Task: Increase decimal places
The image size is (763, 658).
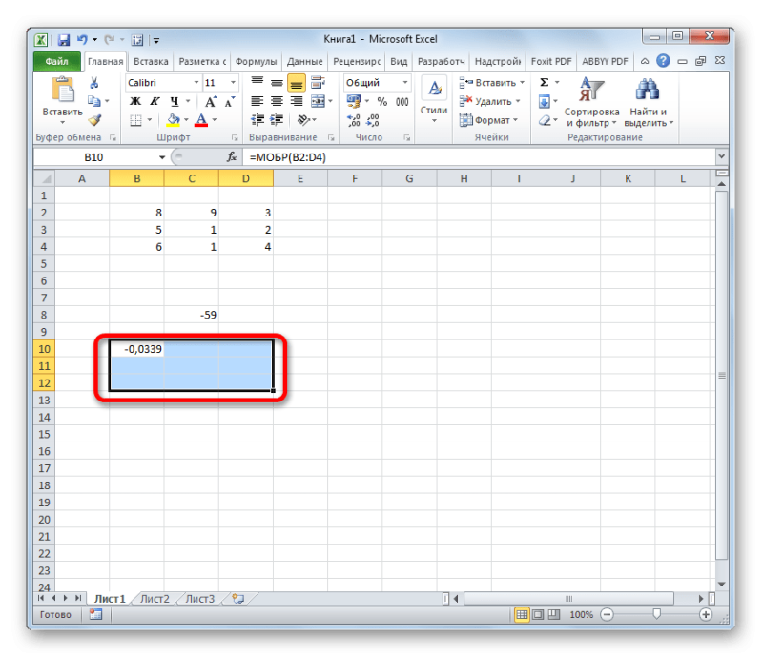Action: [353, 120]
